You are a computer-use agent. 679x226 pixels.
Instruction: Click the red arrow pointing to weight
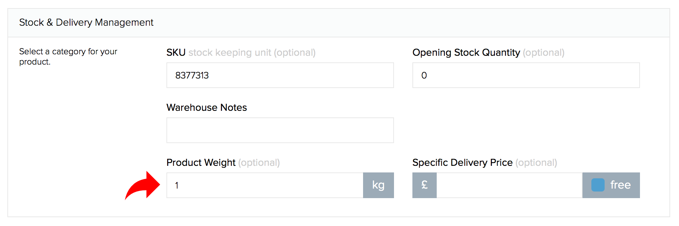pos(143,185)
